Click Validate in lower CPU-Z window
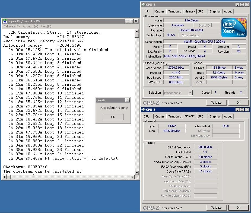251x213 pixels. click(x=217, y=208)
